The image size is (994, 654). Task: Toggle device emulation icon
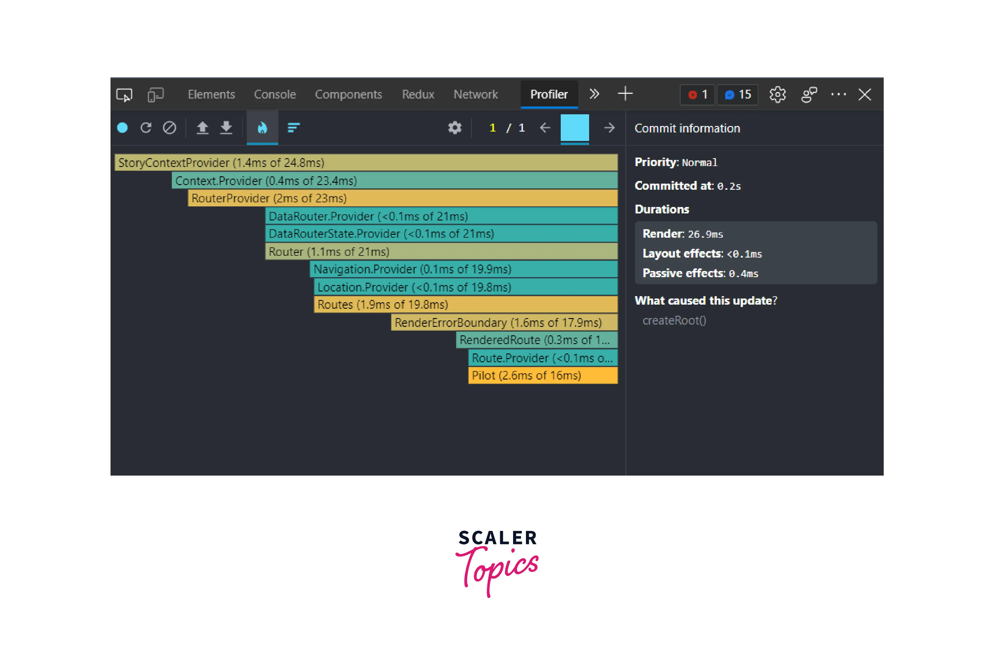[x=155, y=95]
